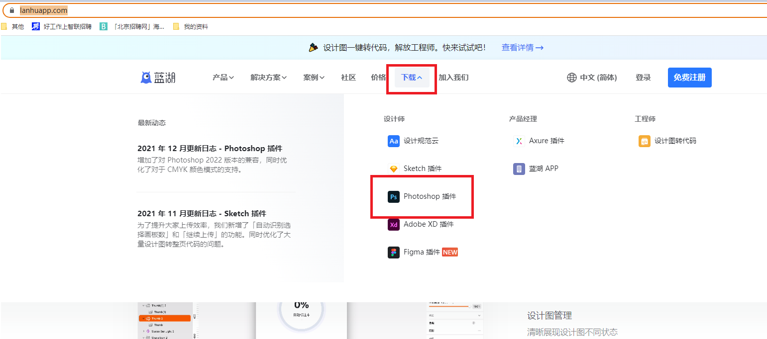Image resolution: width=767 pixels, height=339 pixels.
Task: Select 蓝湖 APP download entry
Action: pos(536,169)
